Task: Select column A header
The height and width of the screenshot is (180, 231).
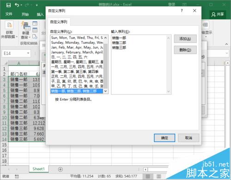Action: click(x=19, y=63)
